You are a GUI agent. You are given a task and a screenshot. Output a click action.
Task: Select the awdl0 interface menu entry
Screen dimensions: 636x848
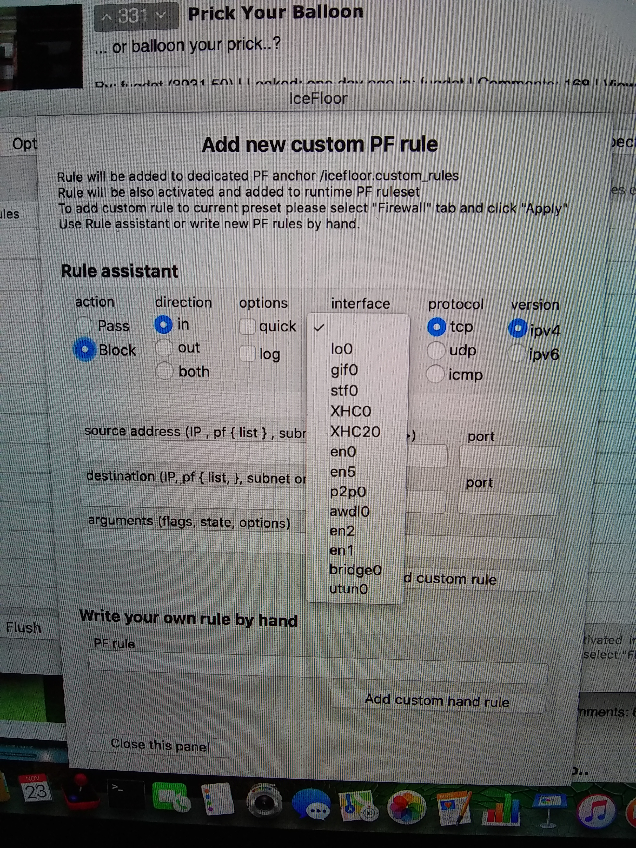pos(349,511)
